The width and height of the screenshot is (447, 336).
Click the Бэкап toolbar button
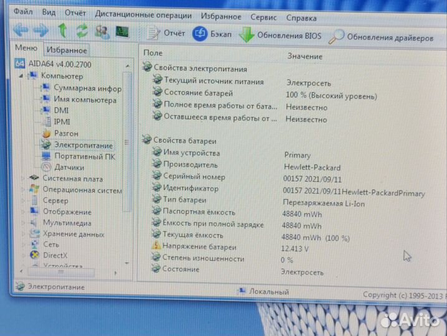click(211, 34)
